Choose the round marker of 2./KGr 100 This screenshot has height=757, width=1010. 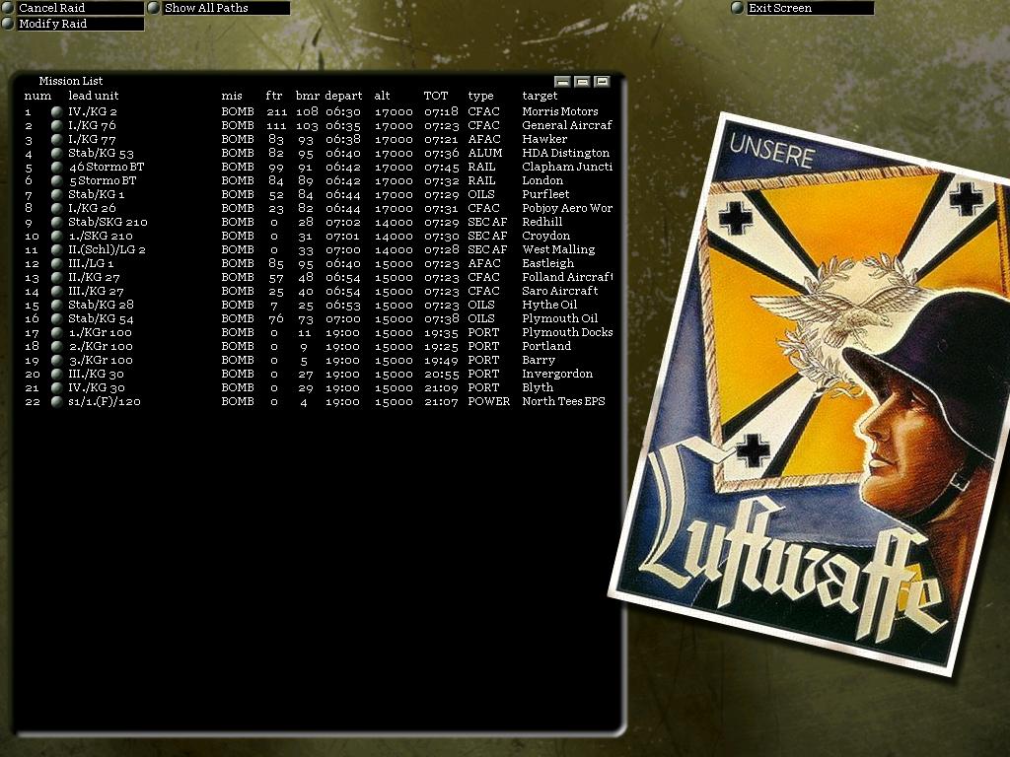click(x=56, y=346)
